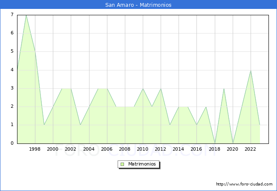The width and height of the screenshot is (277, 191).
Task: Open the foro-ciudad.com link at bottom right
Action: (244, 184)
